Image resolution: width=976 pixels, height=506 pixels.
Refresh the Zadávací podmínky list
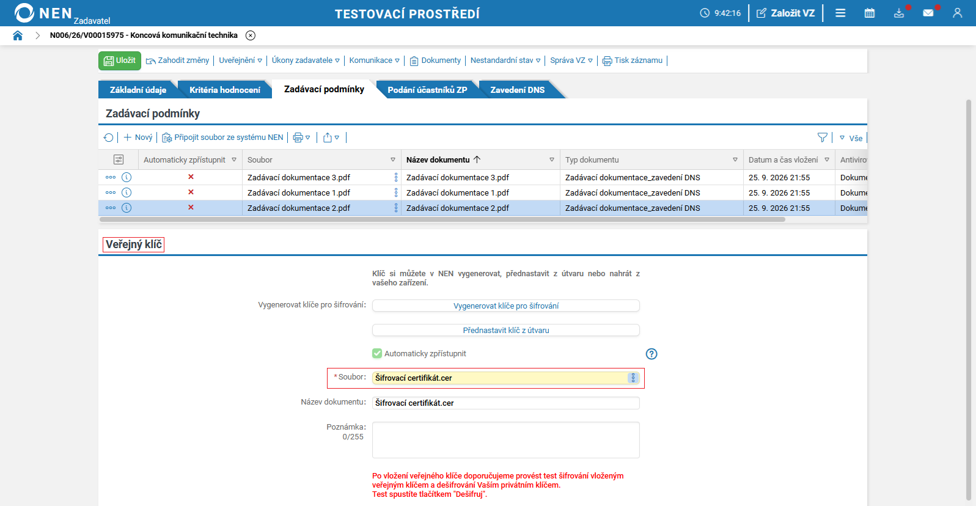coord(109,137)
